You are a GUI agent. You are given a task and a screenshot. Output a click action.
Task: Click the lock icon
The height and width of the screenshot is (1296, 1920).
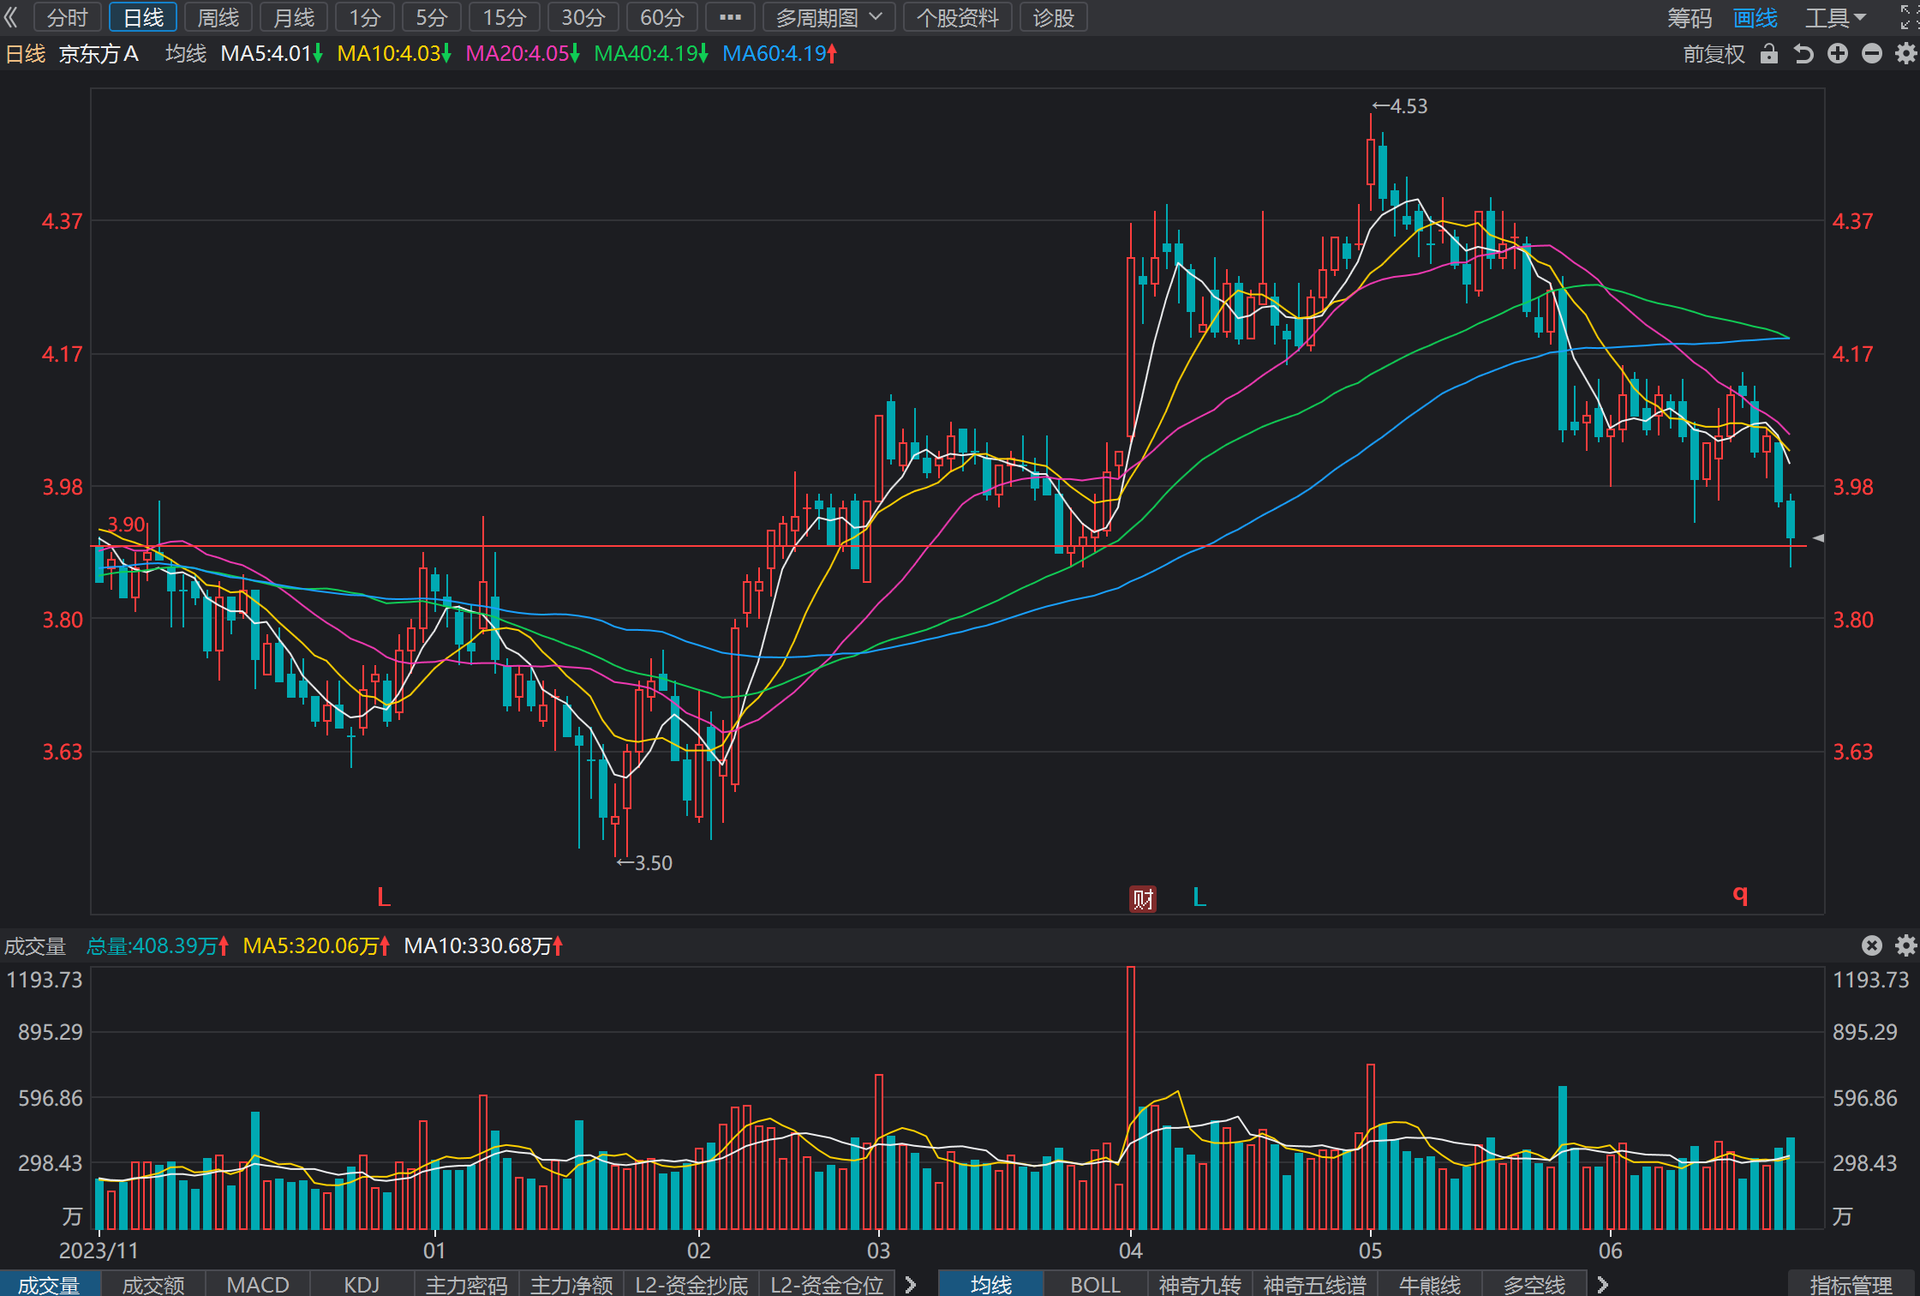click(1769, 54)
